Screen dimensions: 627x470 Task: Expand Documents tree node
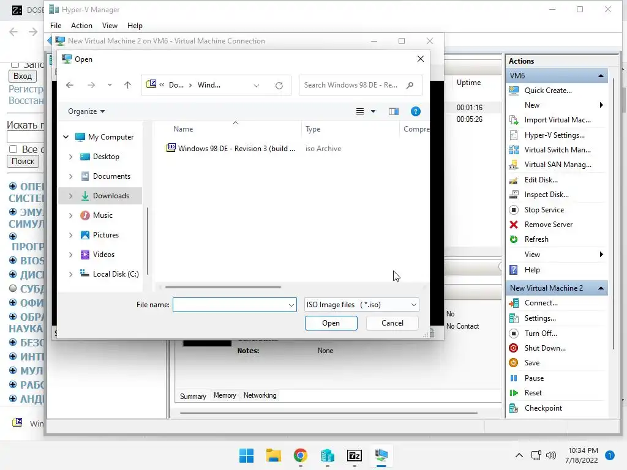click(71, 176)
